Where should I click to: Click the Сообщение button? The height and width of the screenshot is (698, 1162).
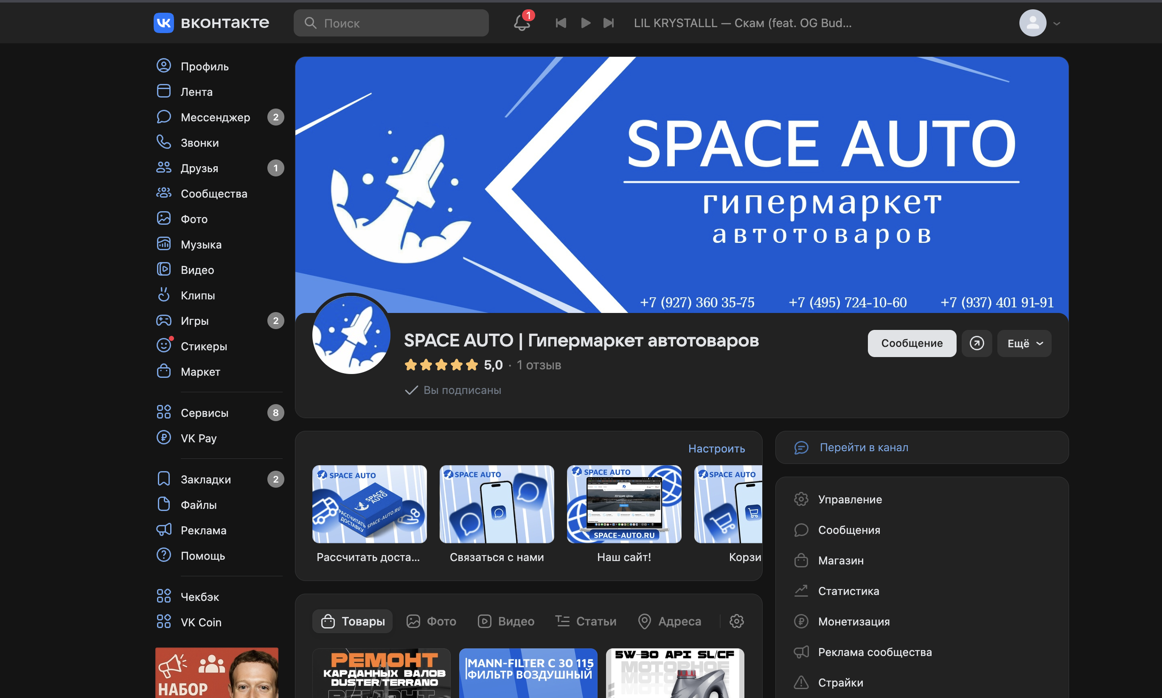pos(911,343)
